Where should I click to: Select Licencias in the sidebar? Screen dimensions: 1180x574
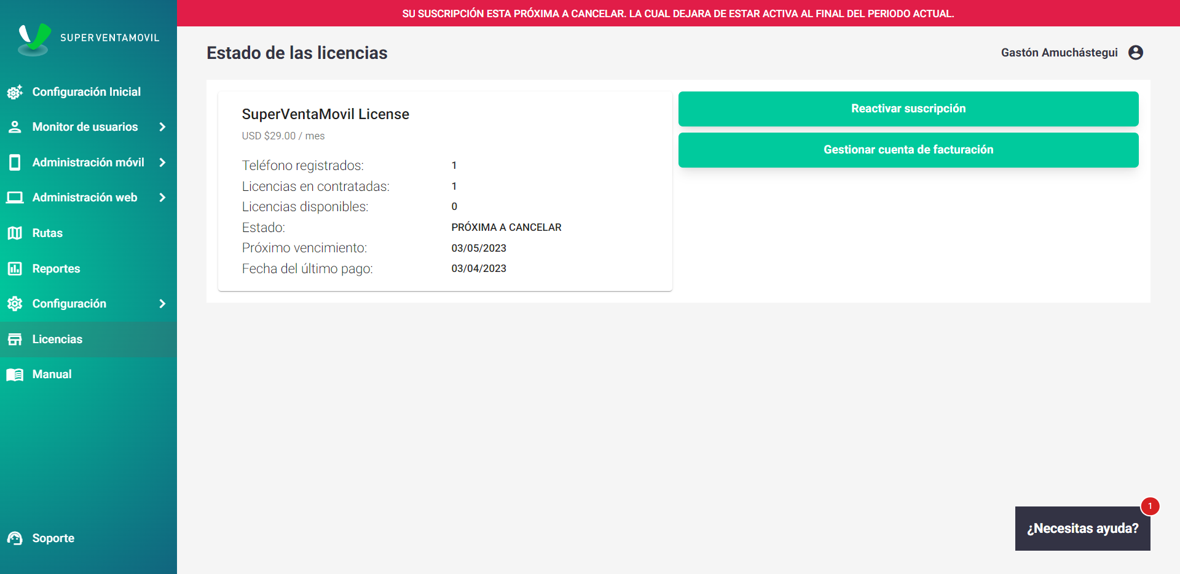click(x=88, y=339)
